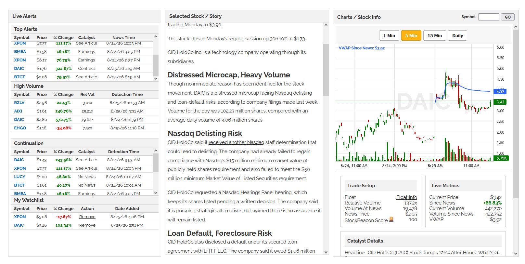Screen dimensions: 525x264
Task: Click Since News +66.83% metric
Action: point(493,203)
